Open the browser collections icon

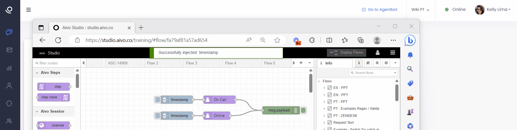361,40
